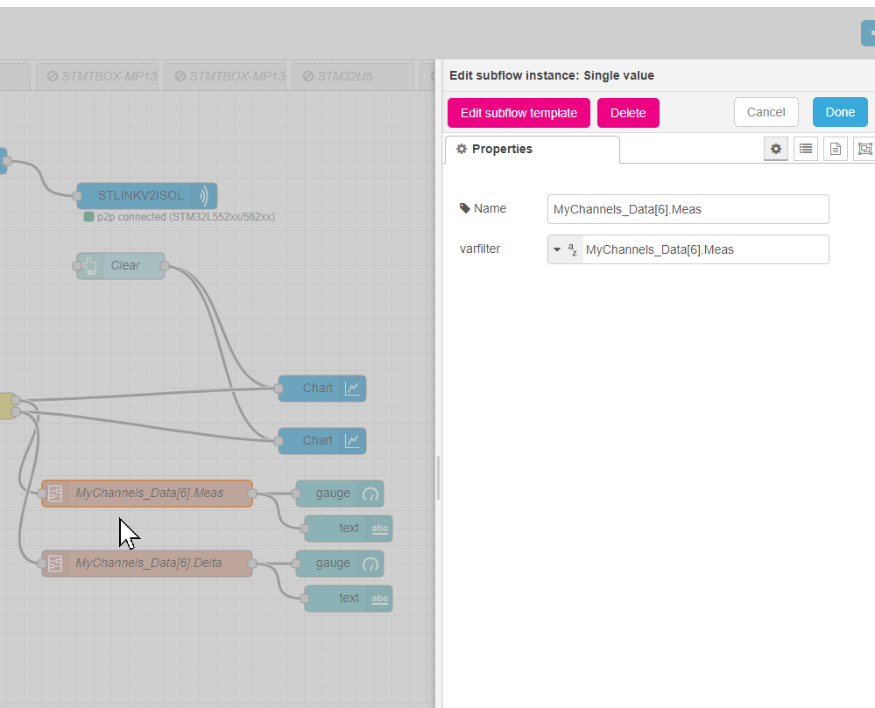Click the Done button
875x708 pixels.
click(839, 112)
